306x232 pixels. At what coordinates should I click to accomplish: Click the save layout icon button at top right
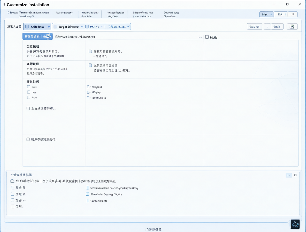292,27
